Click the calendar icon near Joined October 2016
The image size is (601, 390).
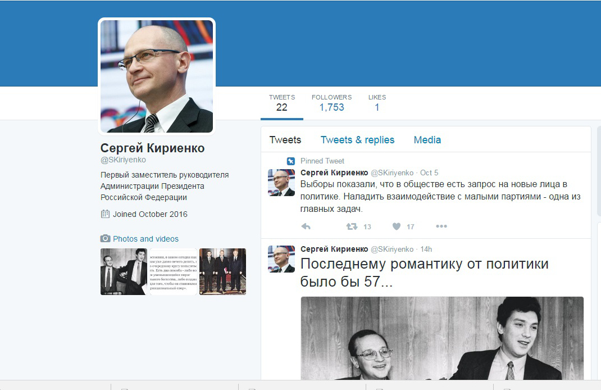click(105, 214)
